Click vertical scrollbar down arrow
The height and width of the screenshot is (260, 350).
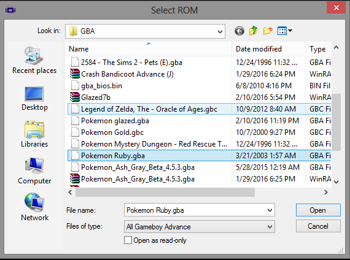tap(336, 182)
